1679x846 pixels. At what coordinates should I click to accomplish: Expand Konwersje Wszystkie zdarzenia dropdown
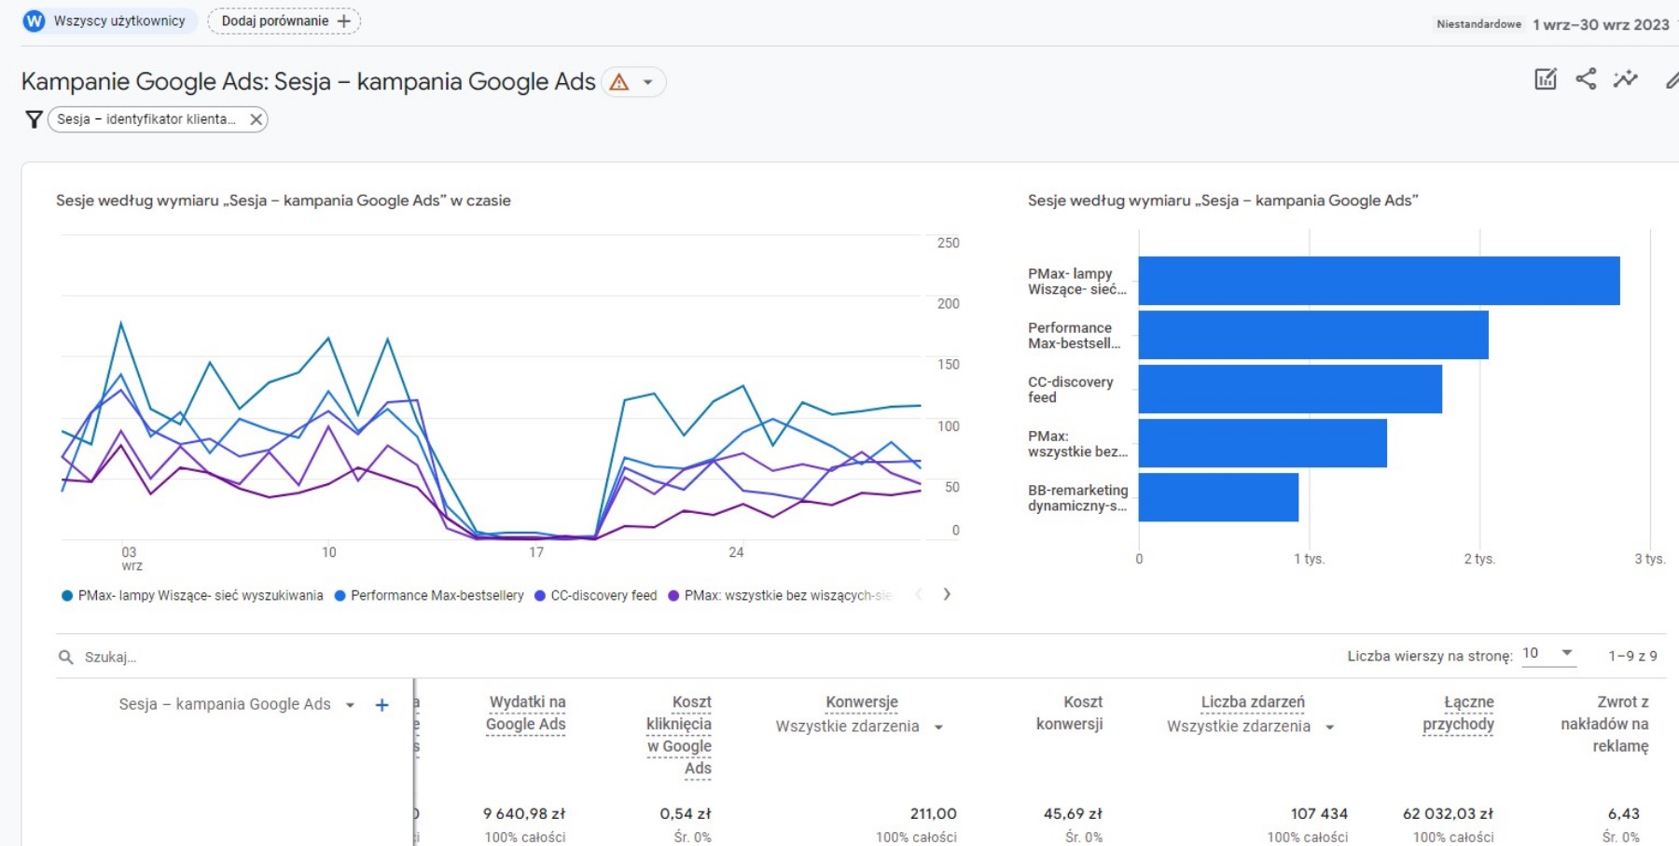click(x=938, y=728)
